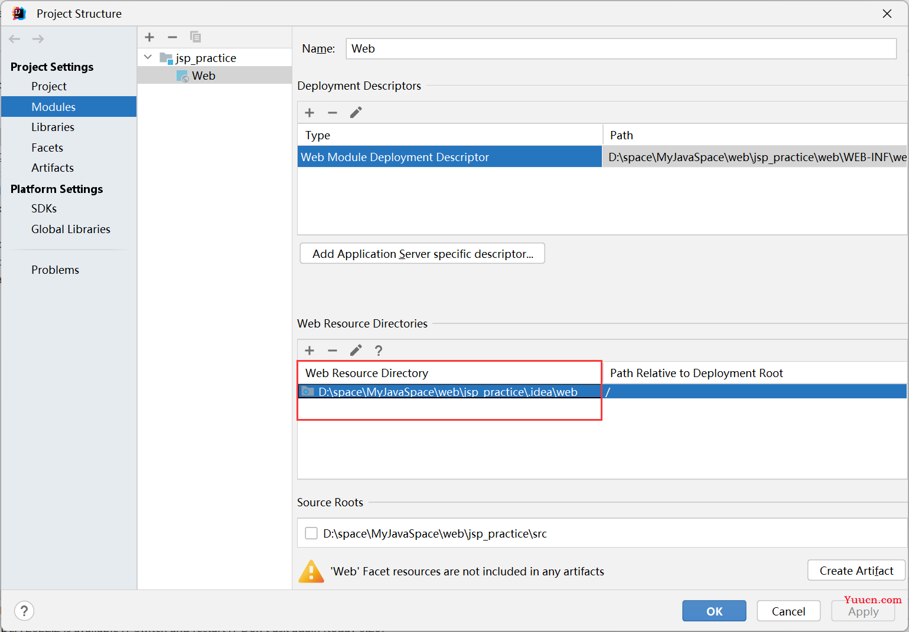Click the Web facet icon in tree

[183, 76]
